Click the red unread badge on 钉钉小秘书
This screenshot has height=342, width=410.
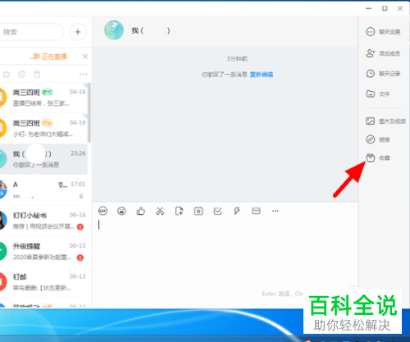pos(80,226)
